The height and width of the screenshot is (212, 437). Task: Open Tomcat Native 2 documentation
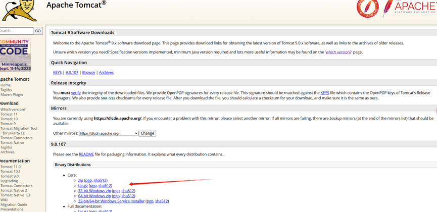click(x=14, y=191)
